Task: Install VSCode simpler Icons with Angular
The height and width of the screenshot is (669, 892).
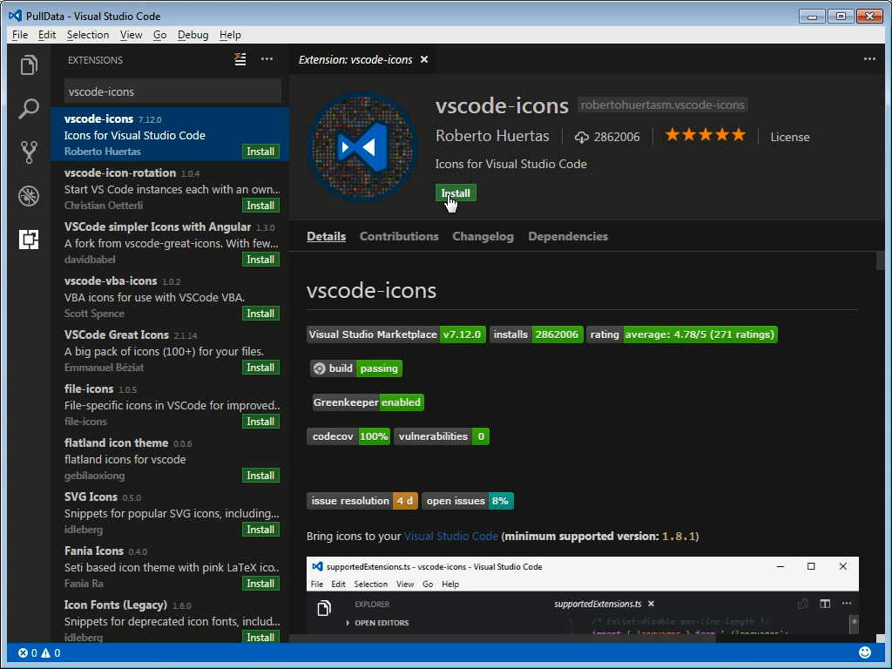Action: tap(260, 260)
